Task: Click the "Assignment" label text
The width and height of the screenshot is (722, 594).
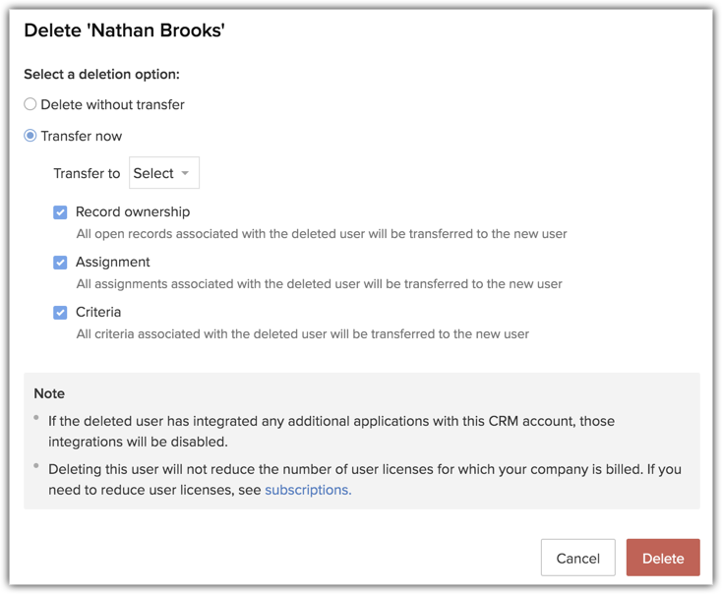Action: (113, 262)
